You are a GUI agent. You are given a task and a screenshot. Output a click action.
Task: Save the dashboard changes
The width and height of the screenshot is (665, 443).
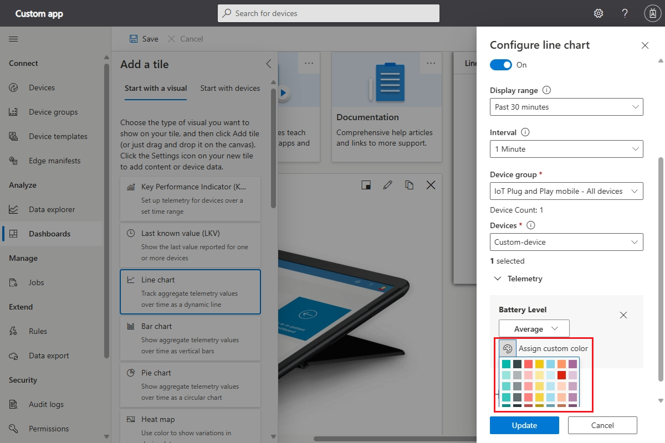pyautogui.click(x=143, y=39)
